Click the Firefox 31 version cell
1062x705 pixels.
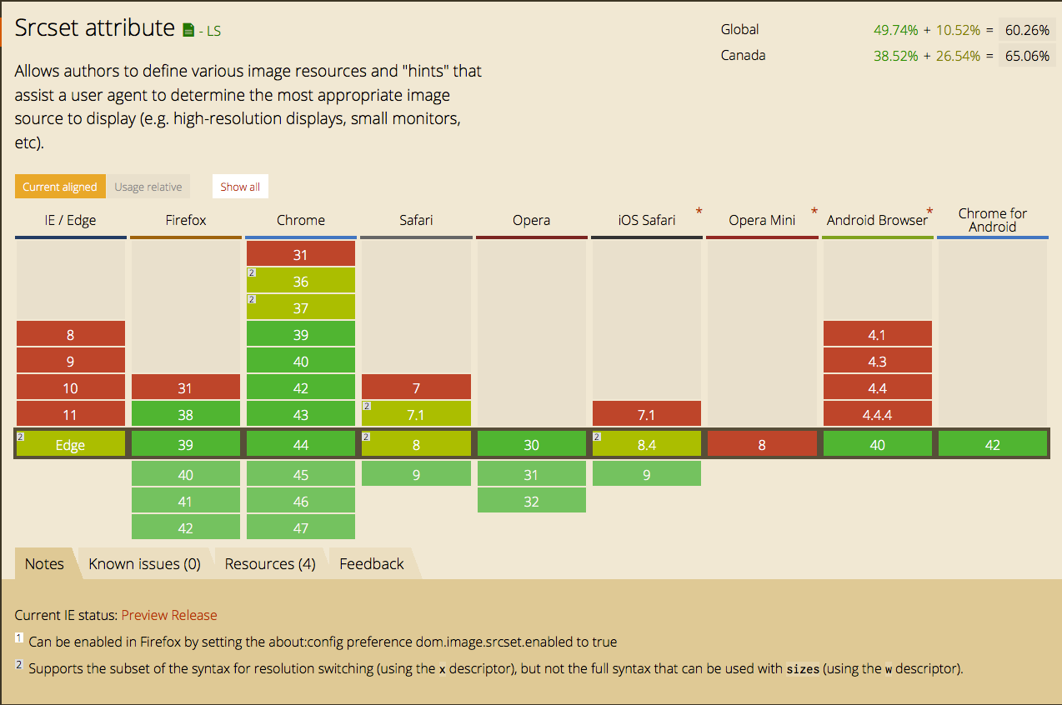coord(186,387)
